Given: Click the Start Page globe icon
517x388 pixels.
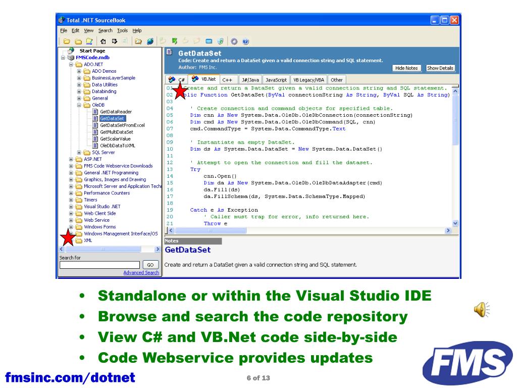Looking at the screenshot, I should click(x=71, y=51).
